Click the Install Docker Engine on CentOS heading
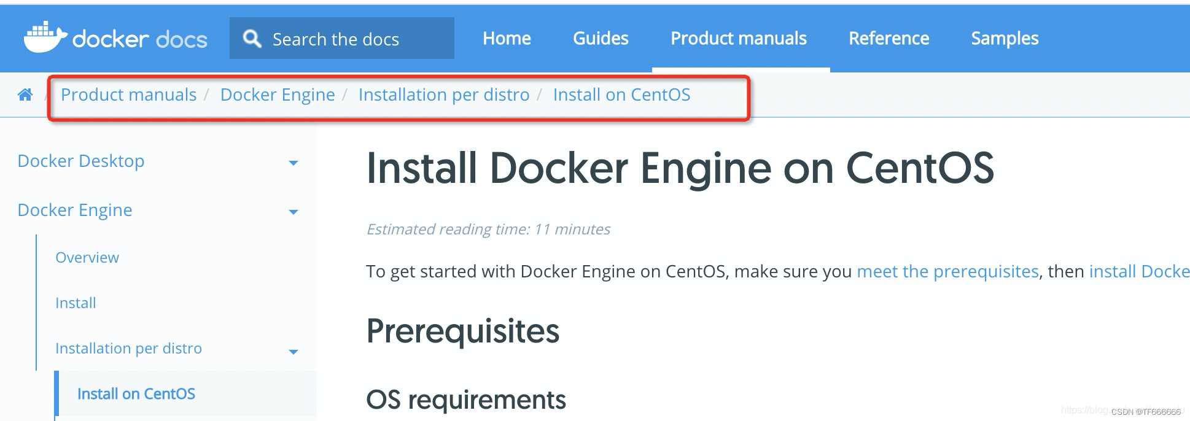This screenshot has height=421, width=1190. (680, 168)
